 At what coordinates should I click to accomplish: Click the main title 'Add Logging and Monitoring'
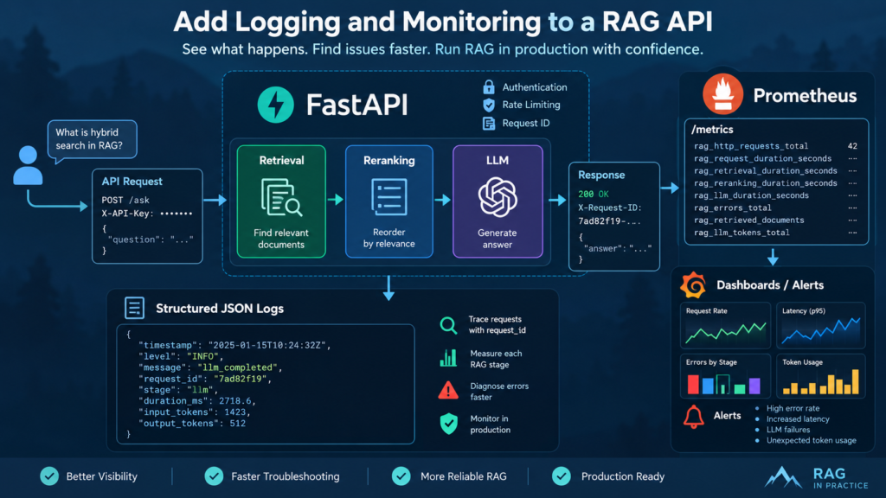click(x=356, y=22)
